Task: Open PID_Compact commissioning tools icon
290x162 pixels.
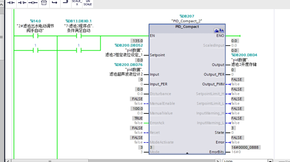Action: [222, 31]
